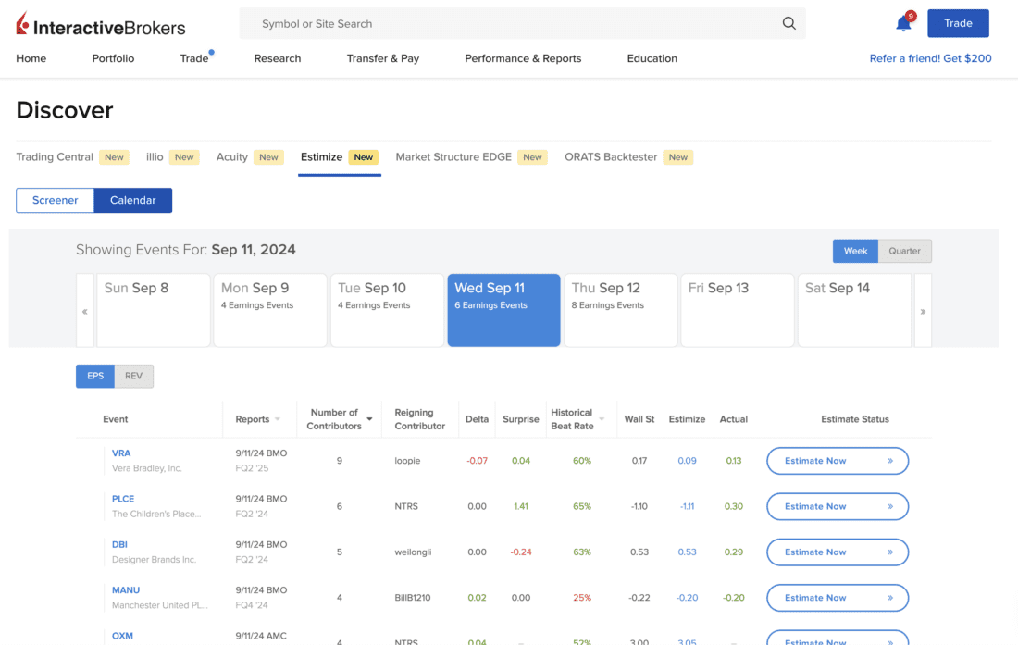Viewport: 1018px width, 645px height.
Task: Open the VRA ticker link
Action: click(x=121, y=453)
